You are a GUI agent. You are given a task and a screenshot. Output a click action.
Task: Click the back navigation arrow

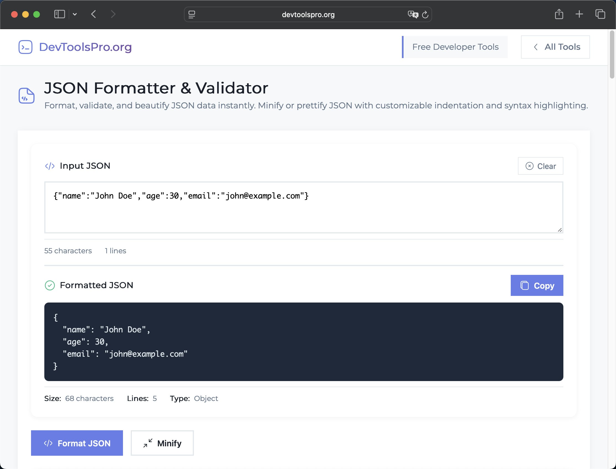coord(93,14)
